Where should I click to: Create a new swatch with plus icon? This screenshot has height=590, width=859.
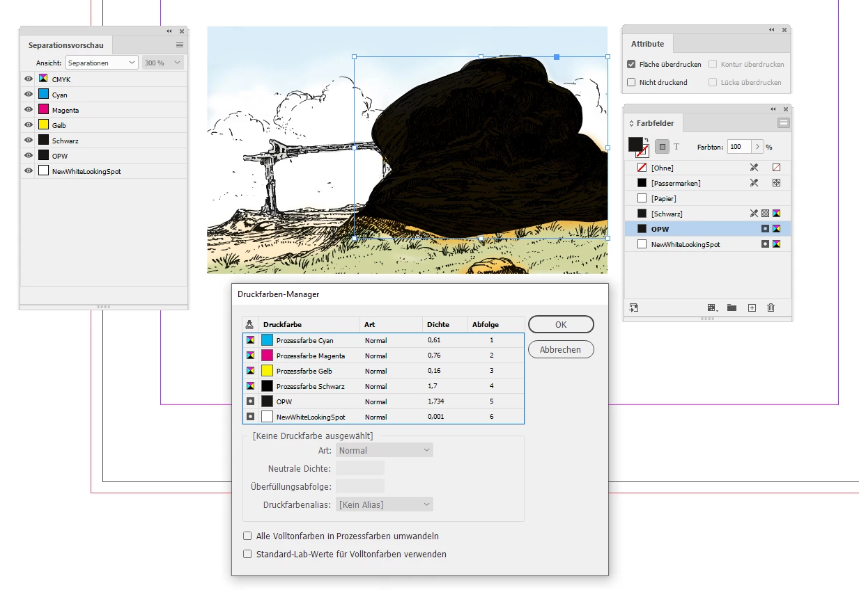click(x=752, y=308)
